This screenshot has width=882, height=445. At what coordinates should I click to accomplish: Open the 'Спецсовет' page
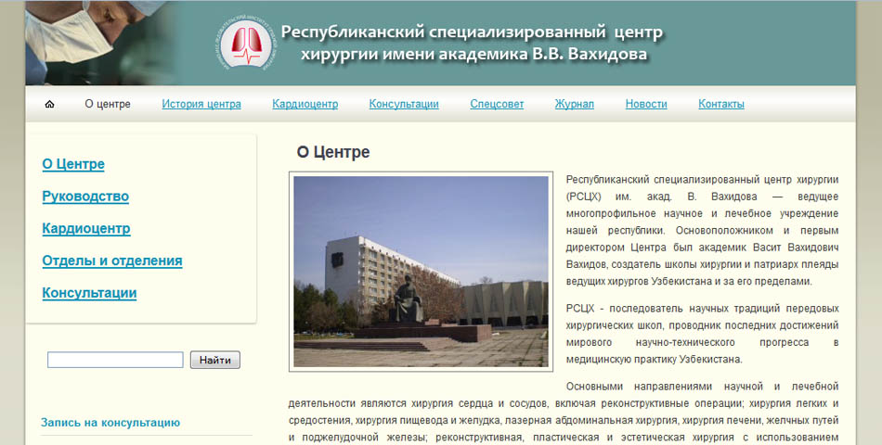tap(497, 104)
